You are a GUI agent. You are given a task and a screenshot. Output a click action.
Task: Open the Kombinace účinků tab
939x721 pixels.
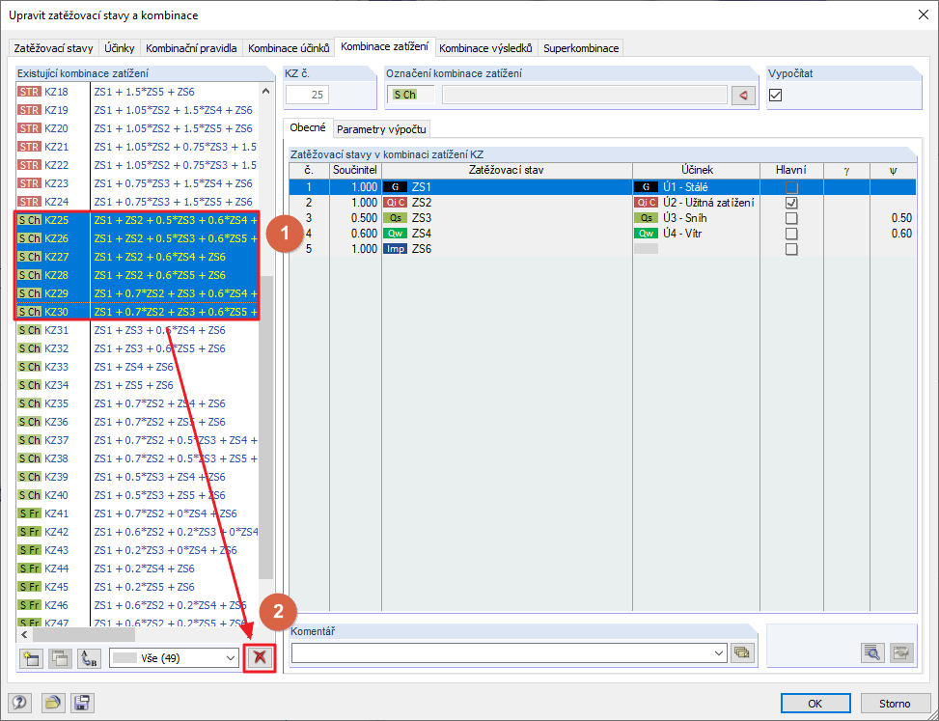(x=289, y=48)
